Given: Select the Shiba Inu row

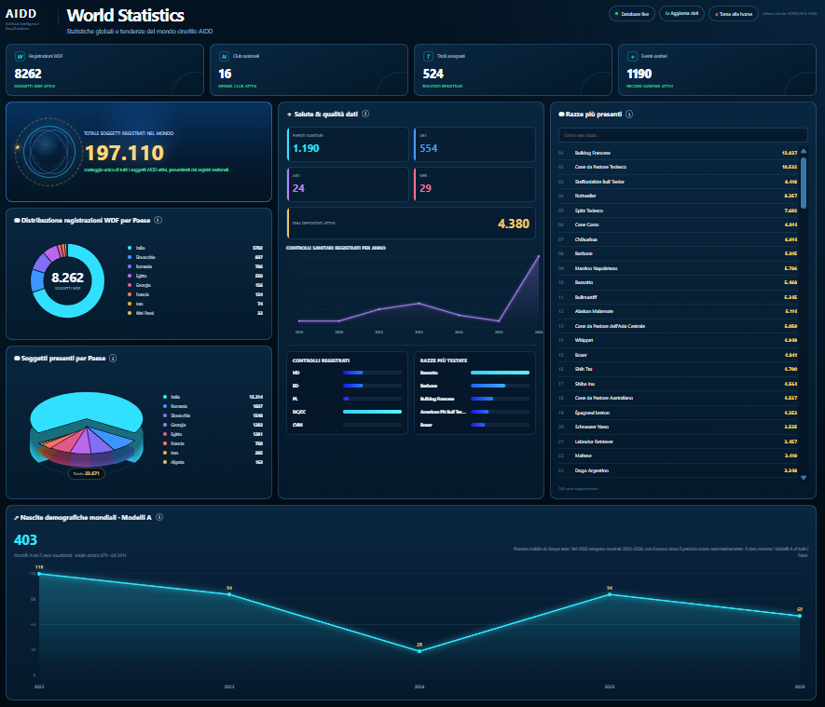Looking at the screenshot, I should 678,385.
